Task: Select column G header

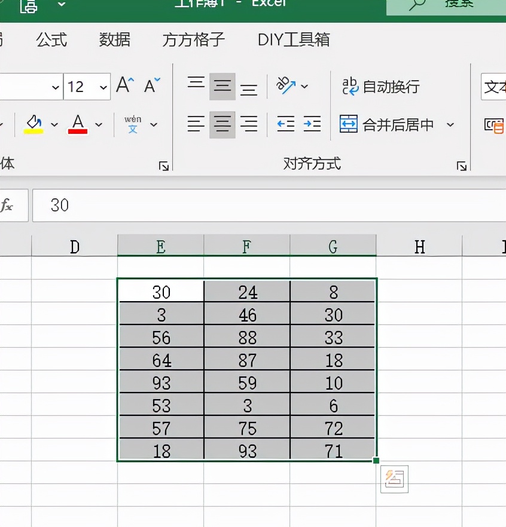Action: (x=333, y=246)
